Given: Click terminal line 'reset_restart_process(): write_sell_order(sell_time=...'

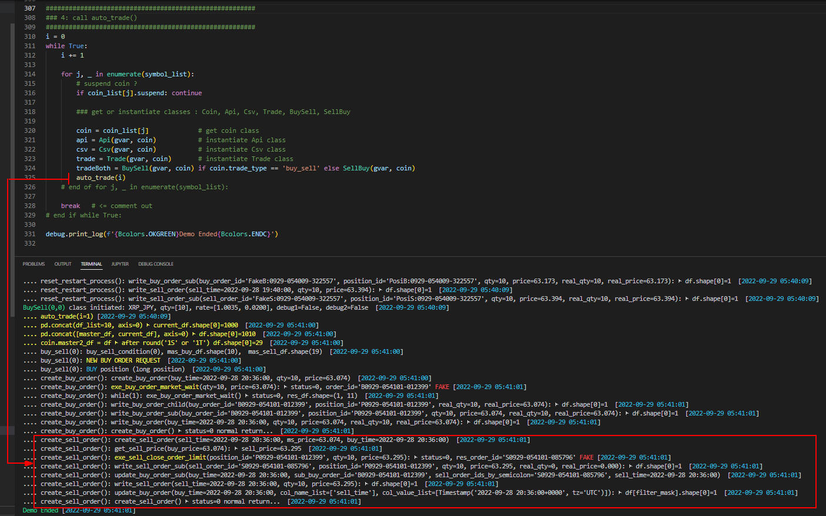Looking at the screenshot, I should 268,290.
